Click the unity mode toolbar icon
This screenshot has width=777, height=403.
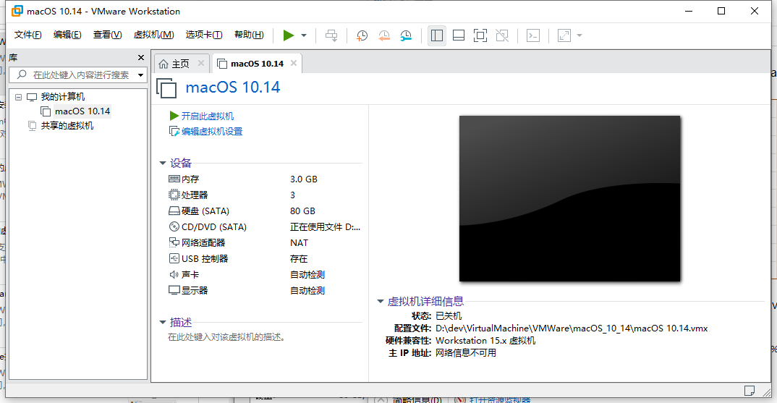[502, 35]
